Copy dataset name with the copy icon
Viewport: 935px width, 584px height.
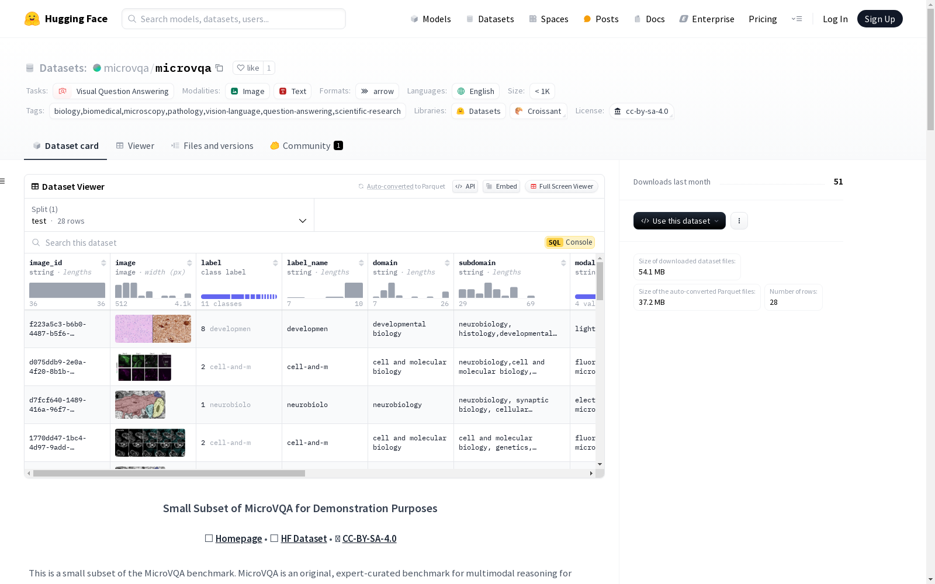(x=219, y=68)
